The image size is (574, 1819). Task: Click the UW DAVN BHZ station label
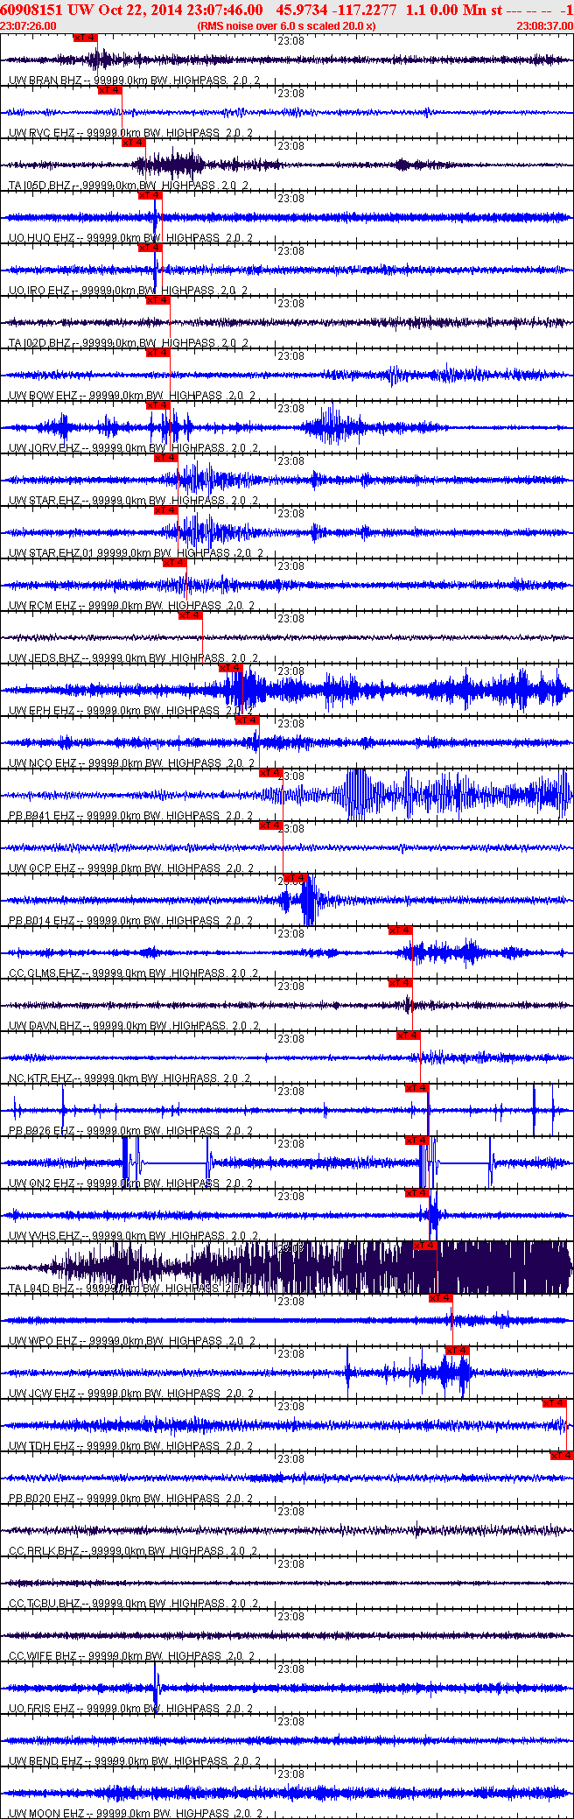45,1026
